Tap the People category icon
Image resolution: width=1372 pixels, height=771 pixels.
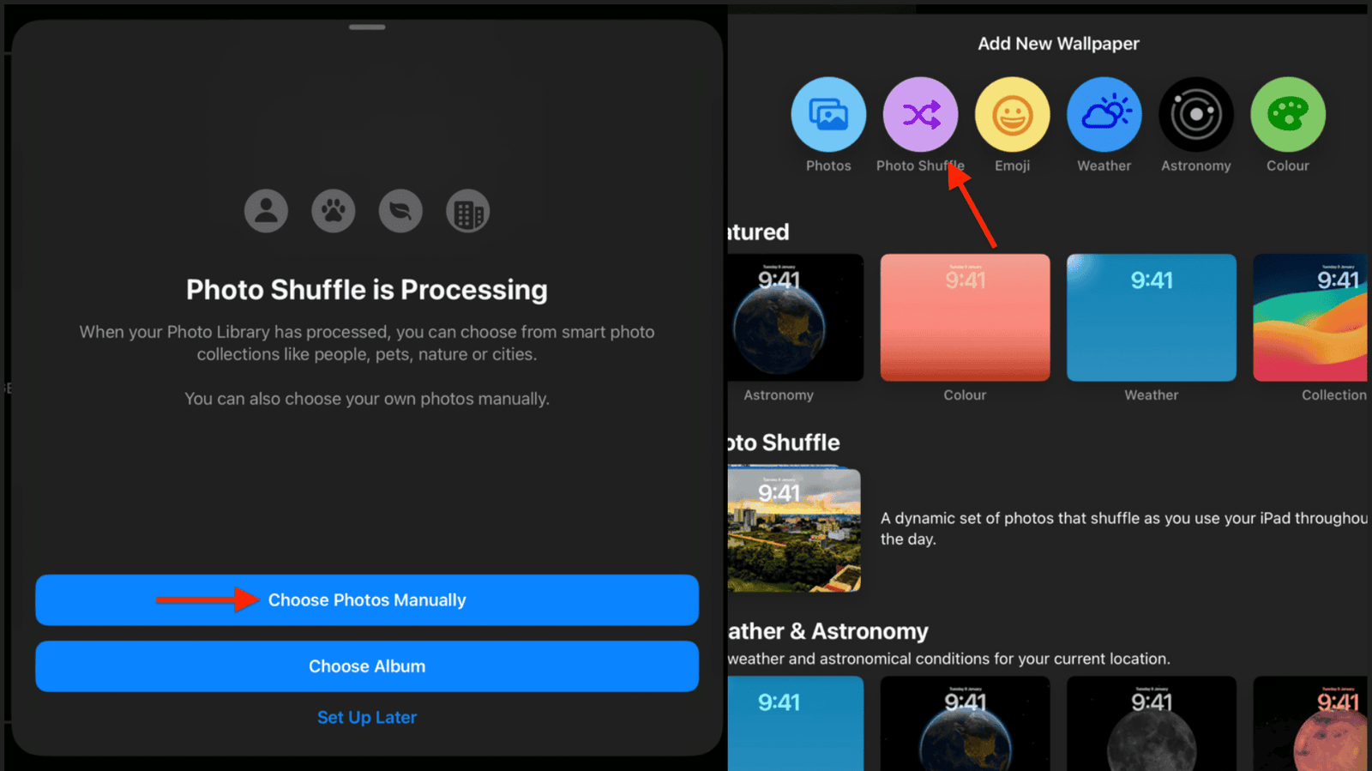[266, 211]
